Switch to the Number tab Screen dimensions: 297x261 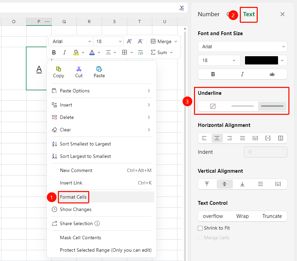(208, 14)
